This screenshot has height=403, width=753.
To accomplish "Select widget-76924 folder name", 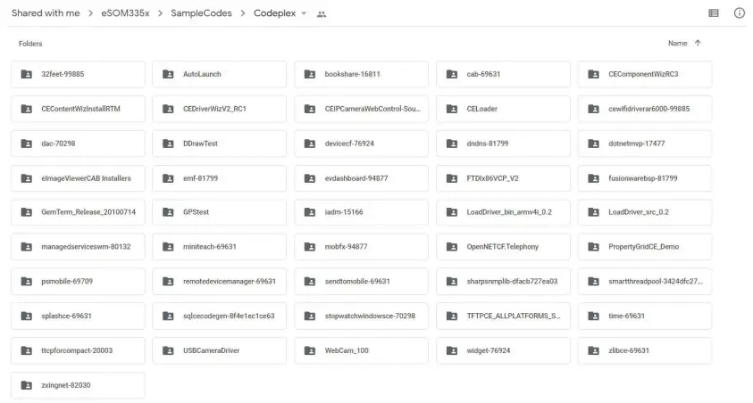I will point(488,350).
